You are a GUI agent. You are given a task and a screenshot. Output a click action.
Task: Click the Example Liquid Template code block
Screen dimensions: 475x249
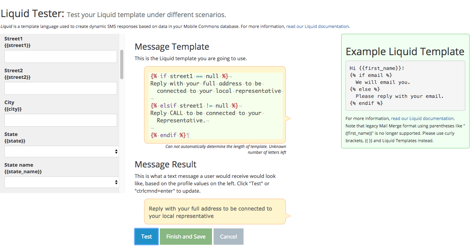point(405,85)
